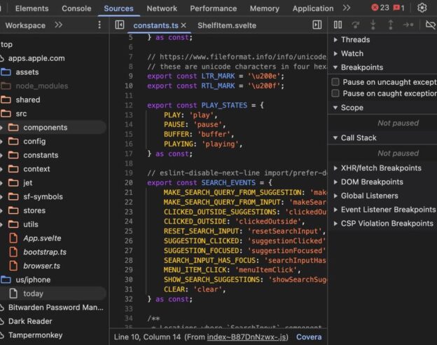Viewport: 437px width, 345px height.
Task: Expand the sf-symbols folder
Action: 1,197
